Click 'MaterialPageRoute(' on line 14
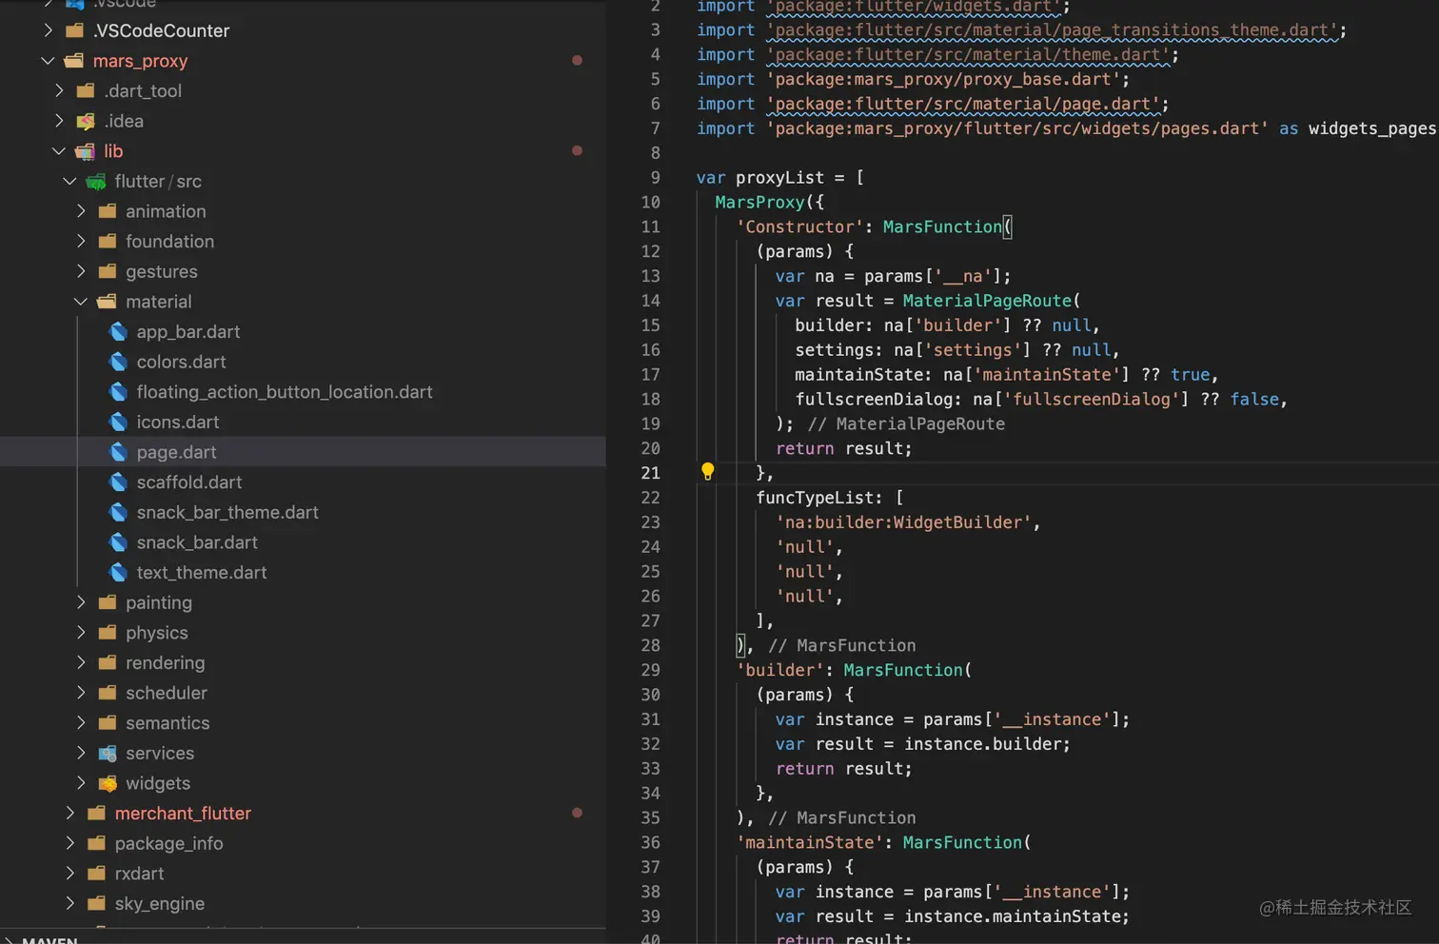Image resolution: width=1439 pixels, height=944 pixels. click(x=991, y=301)
